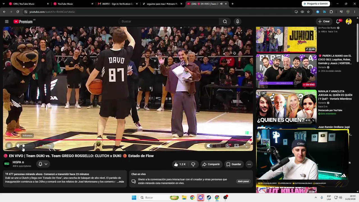Open the HISPA channel avatar
This screenshot has height=202, width=359.
tap(7, 164)
